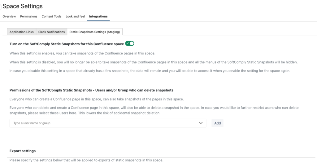Click the Export settings section heading

22,151
